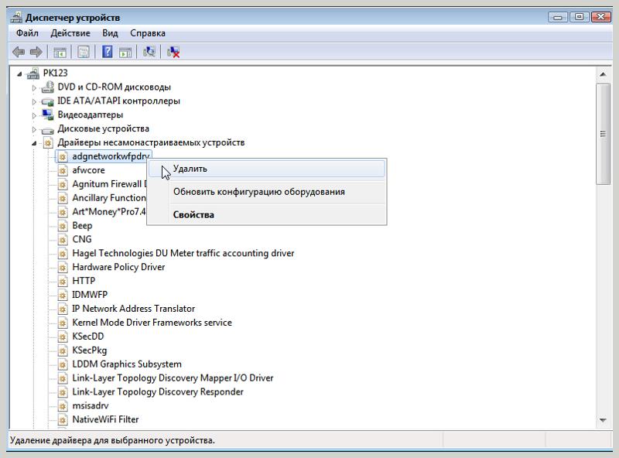Click the computer icon beside PK123
This screenshot has height=458, width=619.
click(33, 73)
